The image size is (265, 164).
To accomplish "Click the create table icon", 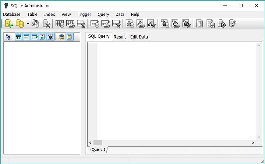I will (x=60, y=23).
